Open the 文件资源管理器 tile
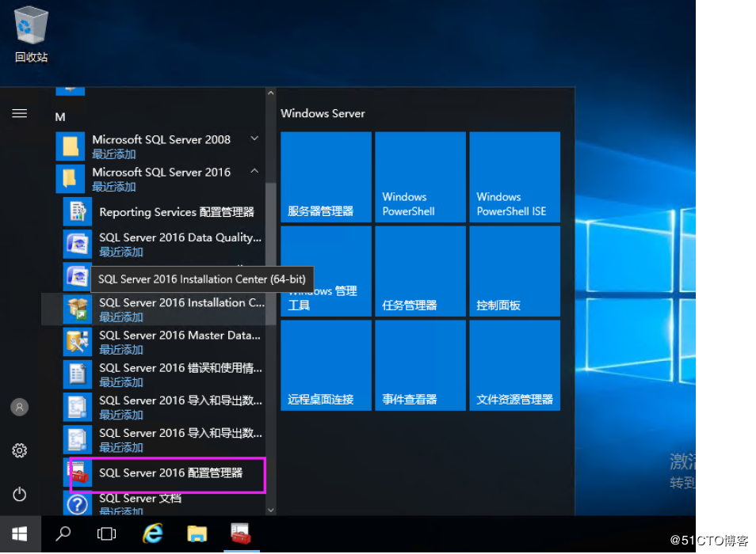Viewport: 756px width, 554px height. pos(515,366)
